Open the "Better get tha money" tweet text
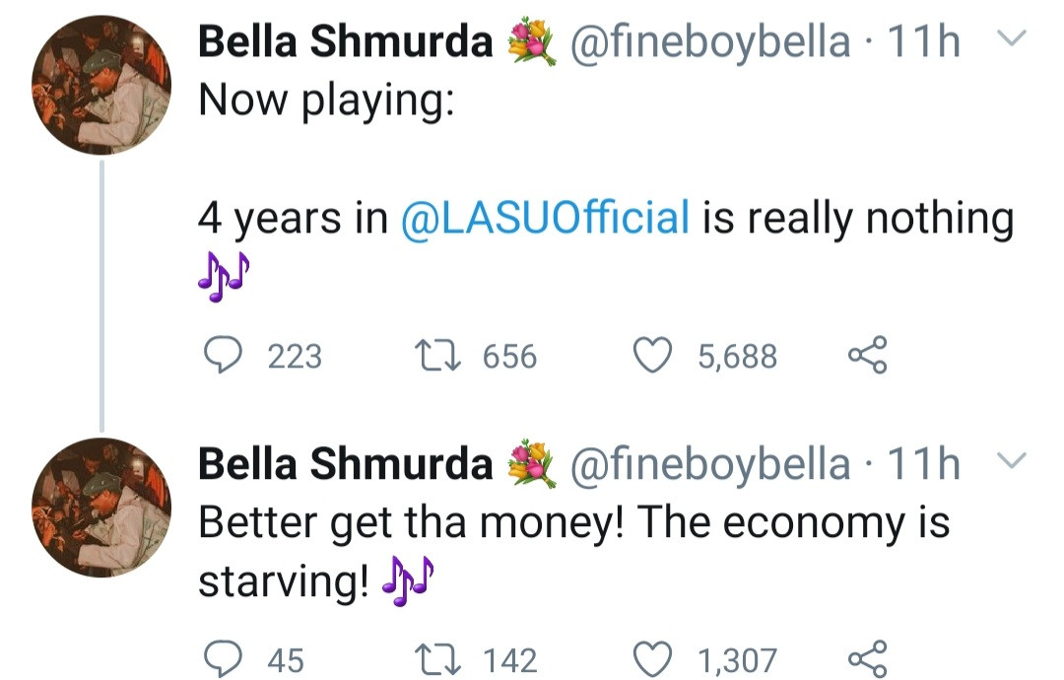Viewport: 1064px width, 680px height. click(x=571, y=522)
